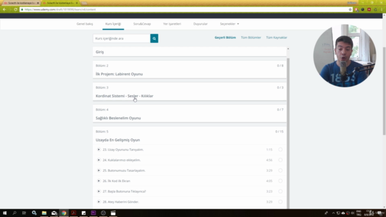Toggle completion circle for lecture 26 İlk Kod İlk Ekran

coord(280,181)
